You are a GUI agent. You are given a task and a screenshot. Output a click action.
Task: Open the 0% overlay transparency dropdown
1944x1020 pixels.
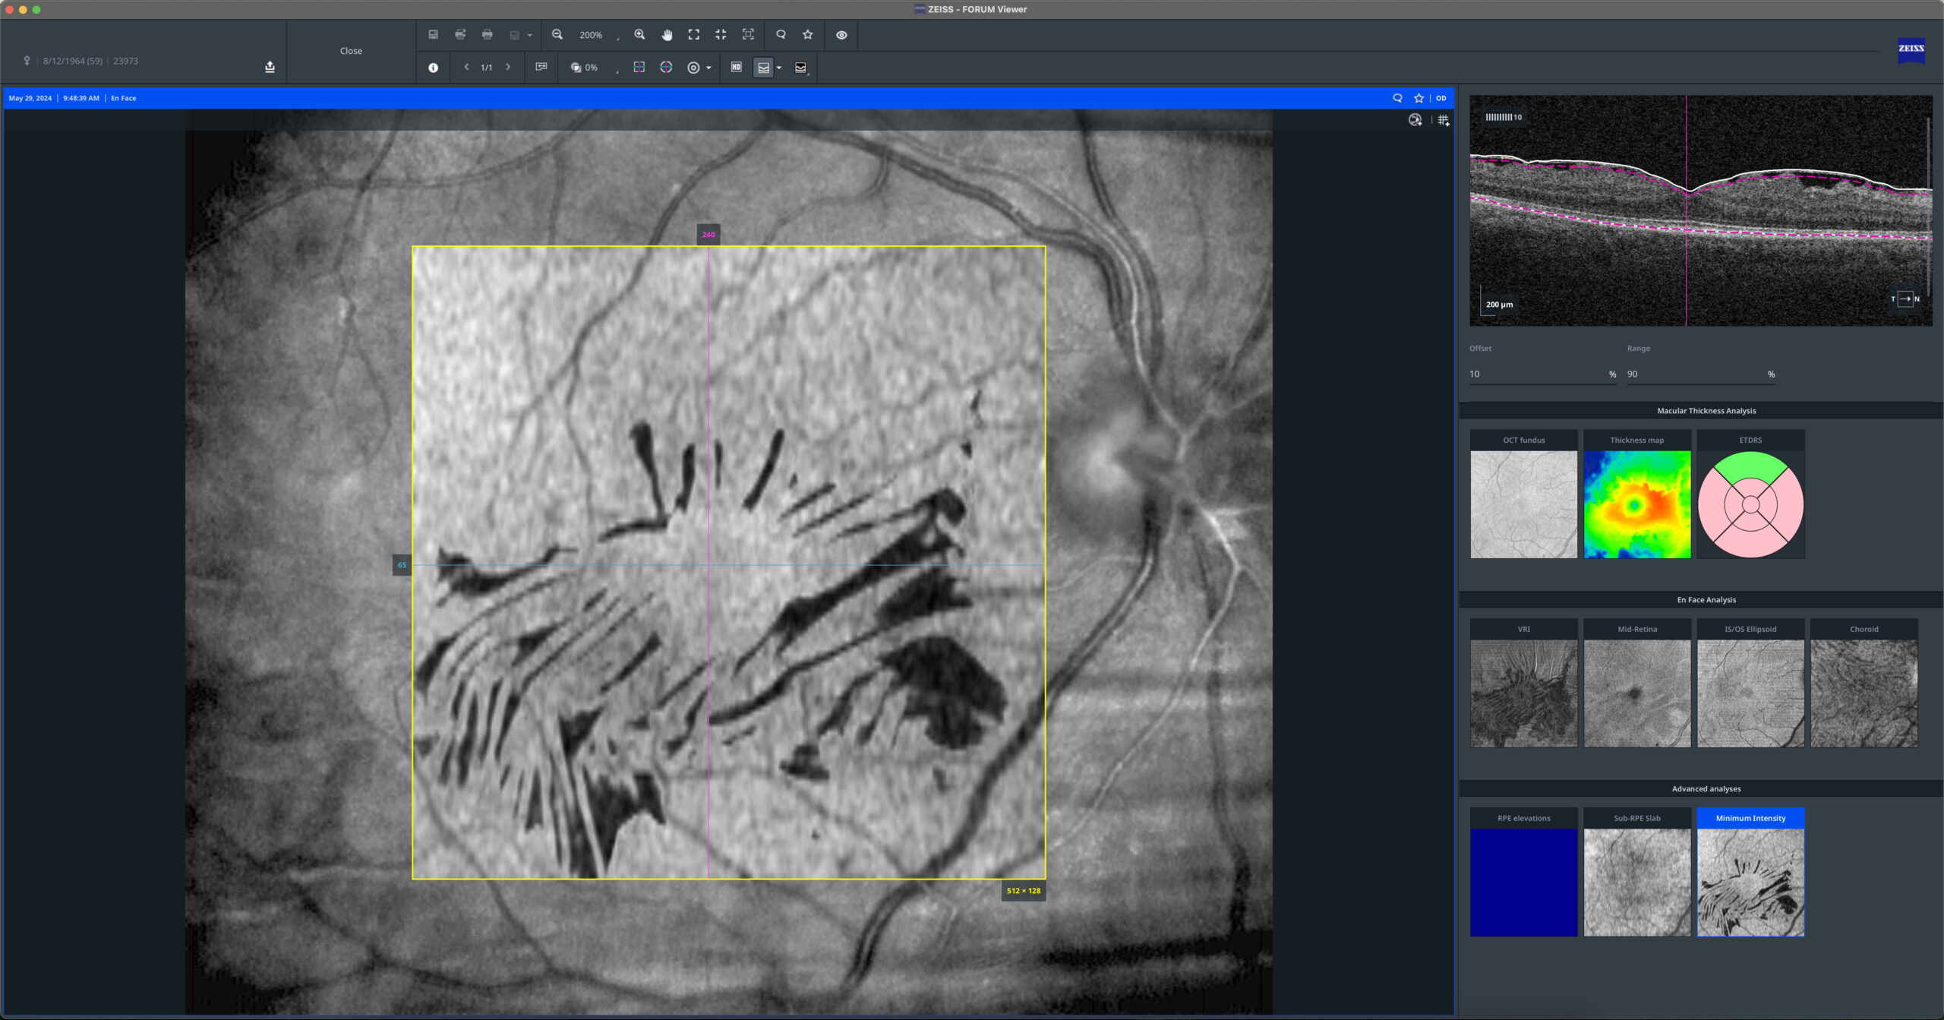[595, 68]
